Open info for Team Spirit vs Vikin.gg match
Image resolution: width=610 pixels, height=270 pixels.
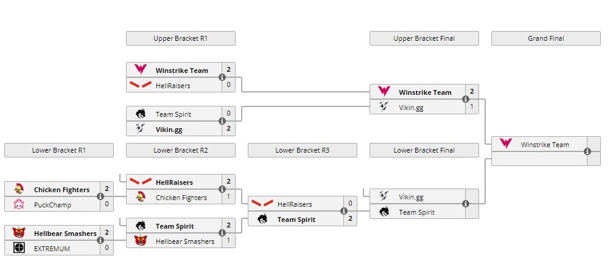222,121
